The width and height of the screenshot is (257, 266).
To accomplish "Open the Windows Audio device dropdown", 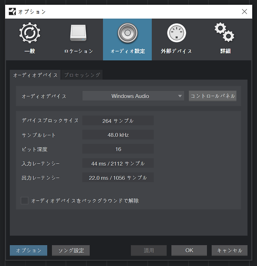I will tap(133, 96).
